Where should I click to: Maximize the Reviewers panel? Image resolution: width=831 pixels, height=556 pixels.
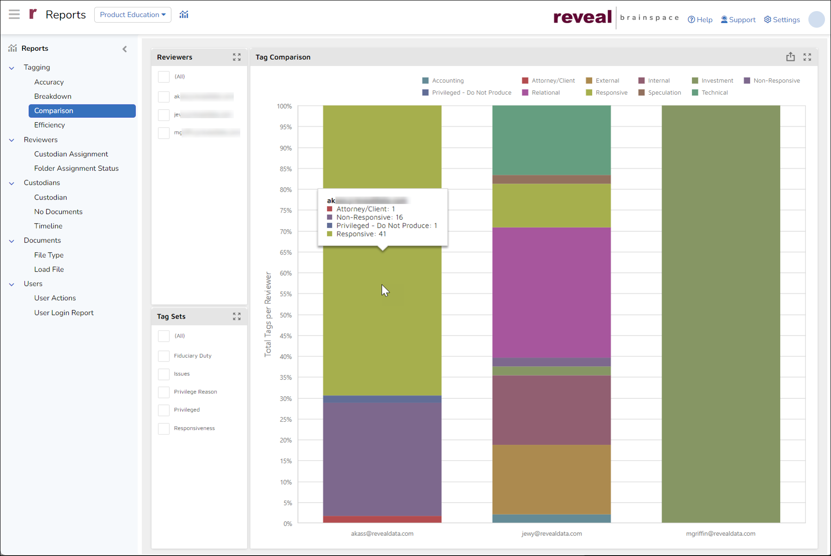click(237, 57)
